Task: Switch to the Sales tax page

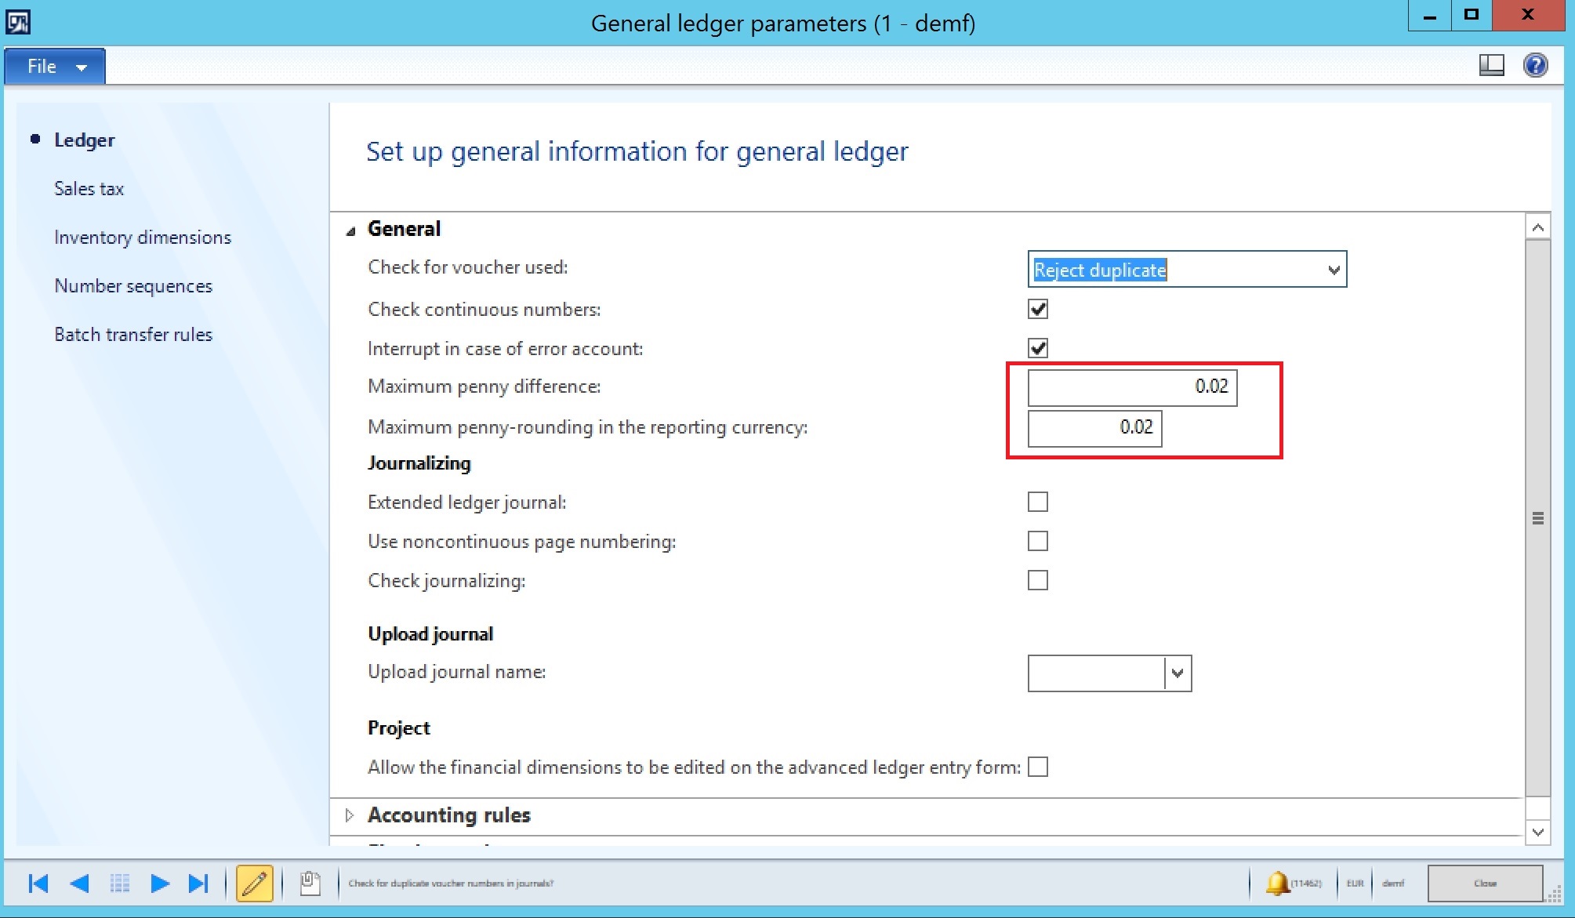Action: point(89,189)
